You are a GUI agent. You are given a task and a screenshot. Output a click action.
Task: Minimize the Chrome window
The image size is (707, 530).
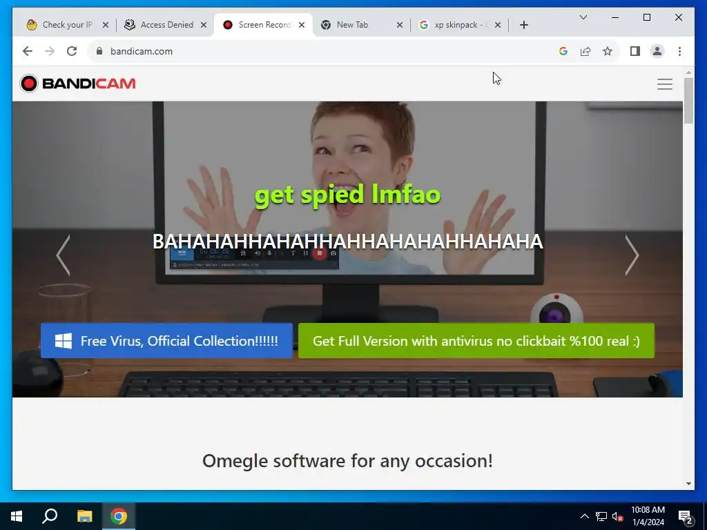point(615,17)
